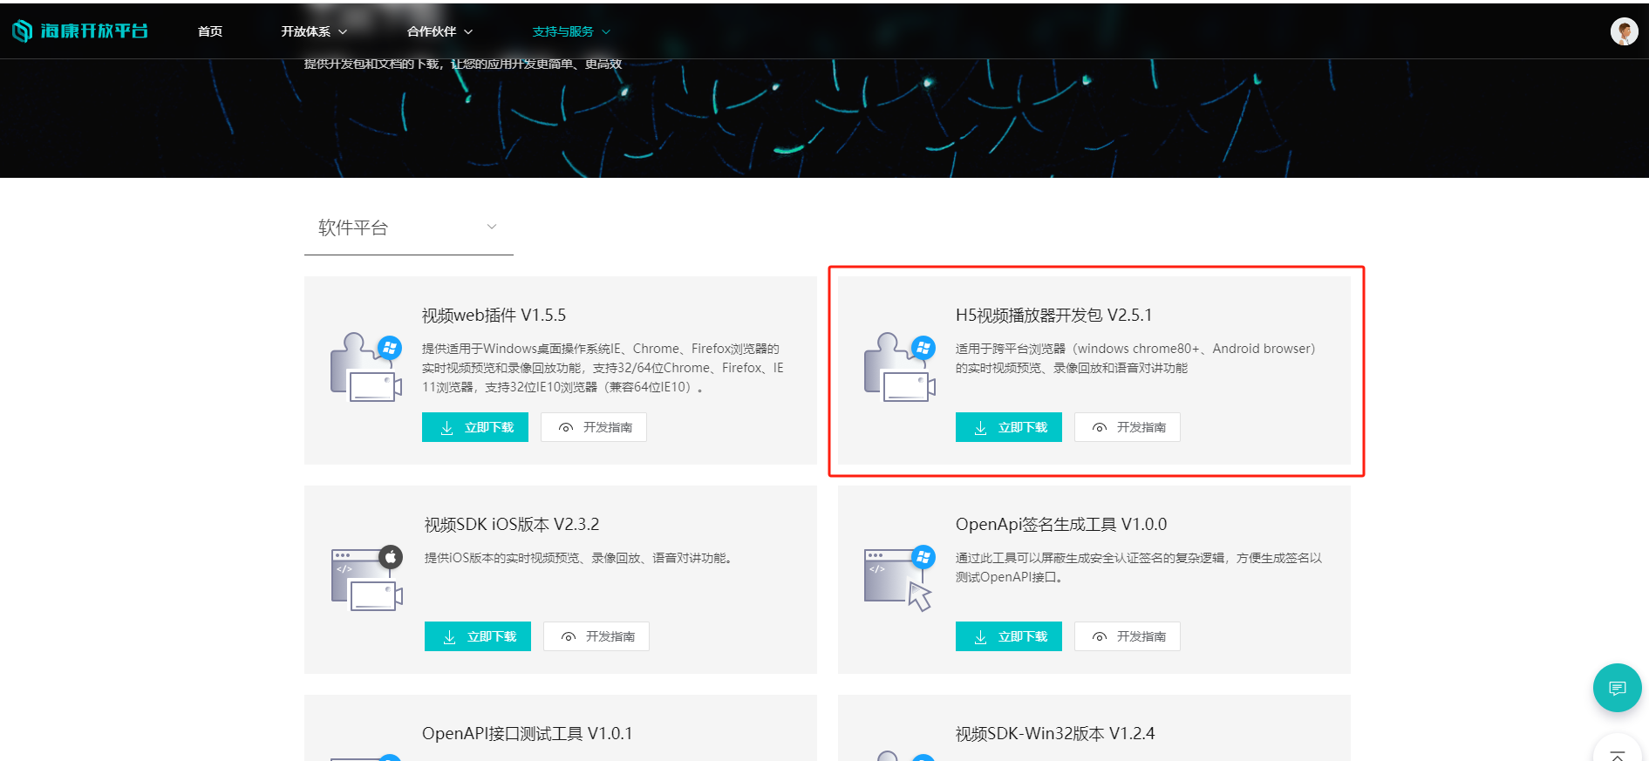This screenshot has height=761, width=1649.
Task: Click the H5视频播放器开发包 V2.5.1 title
Action: [1053, 315]
